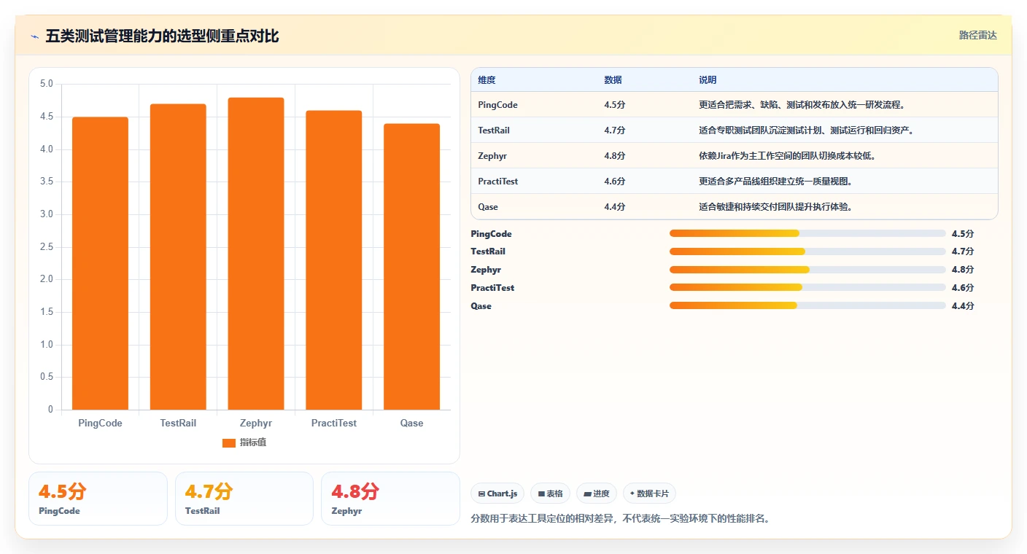Open the 4.8分 Zephyr data card
The width and height of the screenshot is (1027, 554).
(x=390, y=499)
